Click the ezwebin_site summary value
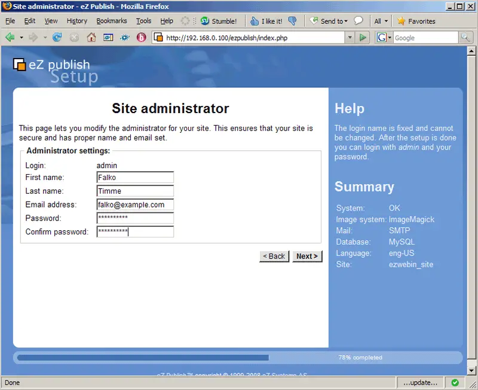The image size is (478, 390). tap(411, 264)
